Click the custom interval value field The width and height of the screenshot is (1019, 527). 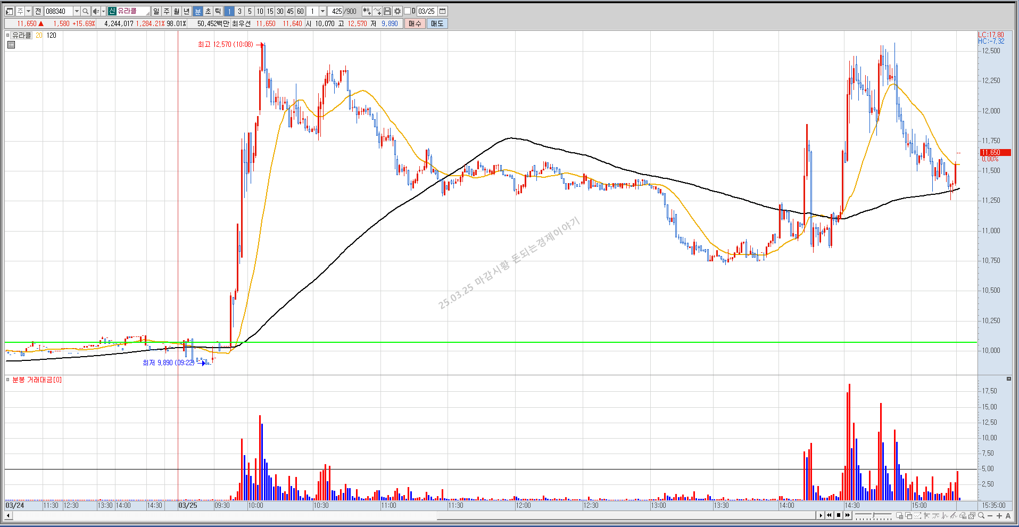[313, 11]
